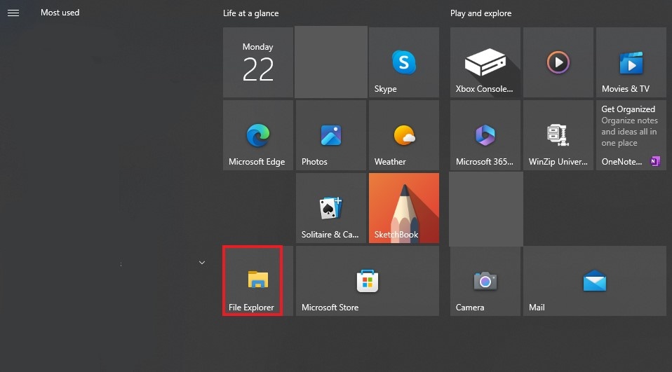Image resolution: width=672 pixels, height=372 pixels.
Task: Click the "Most used" heading
Action: tap(60, 13)
